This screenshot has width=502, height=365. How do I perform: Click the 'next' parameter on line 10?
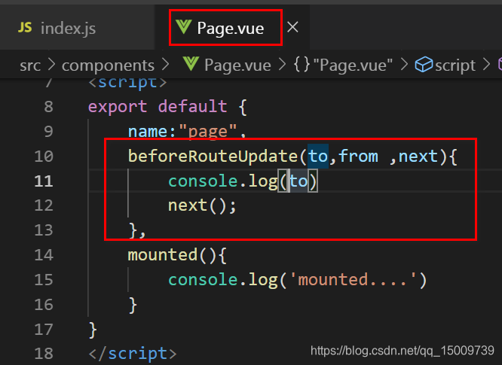(418, 157)
